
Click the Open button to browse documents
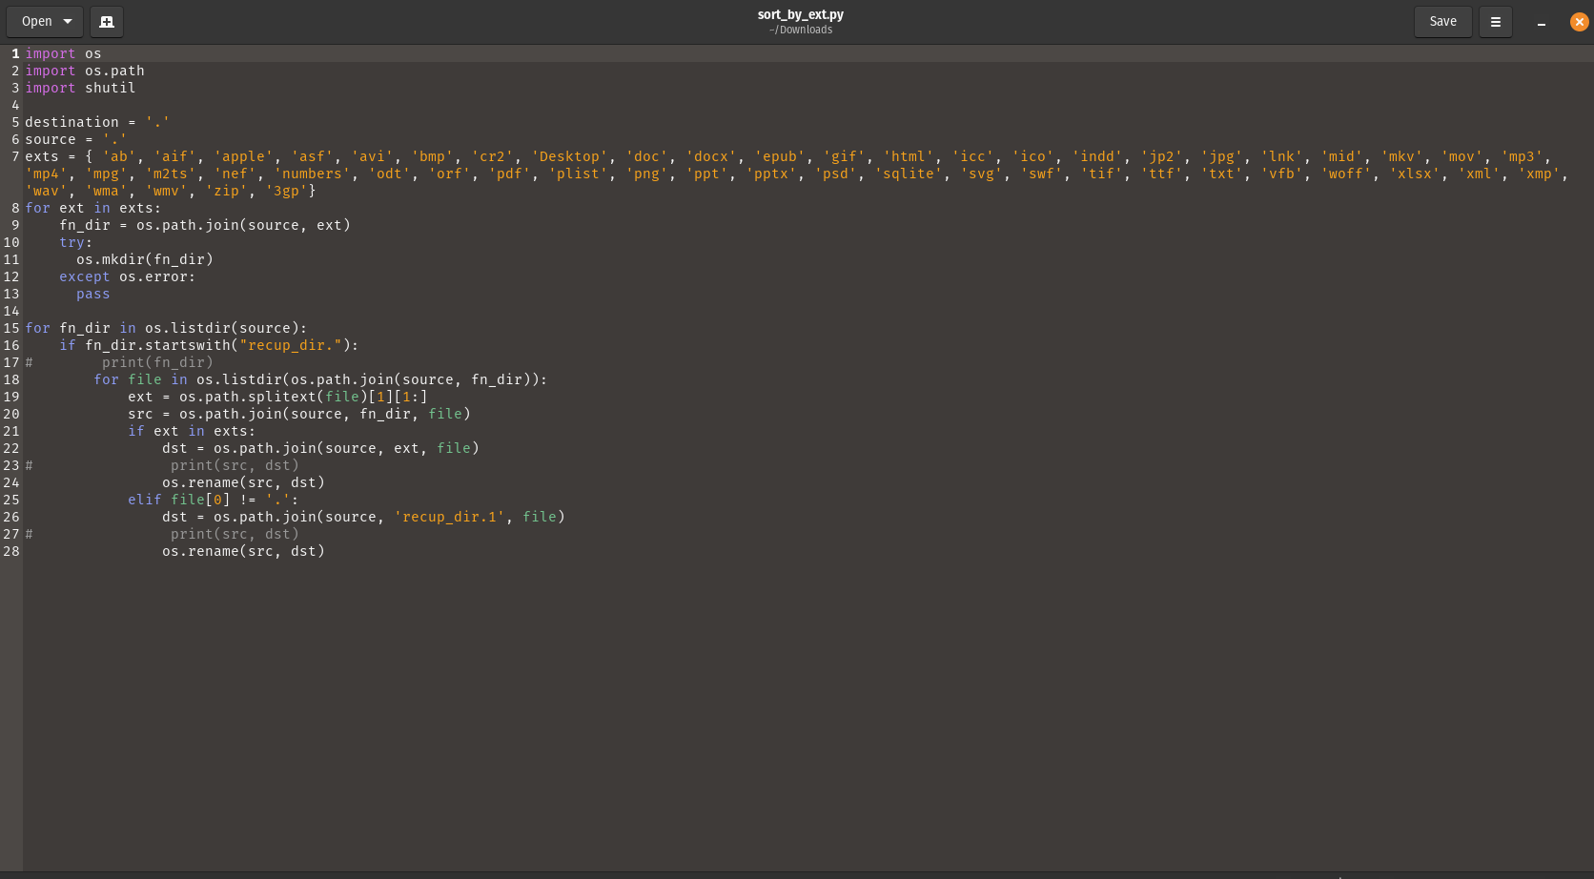(x=35, y=21)
